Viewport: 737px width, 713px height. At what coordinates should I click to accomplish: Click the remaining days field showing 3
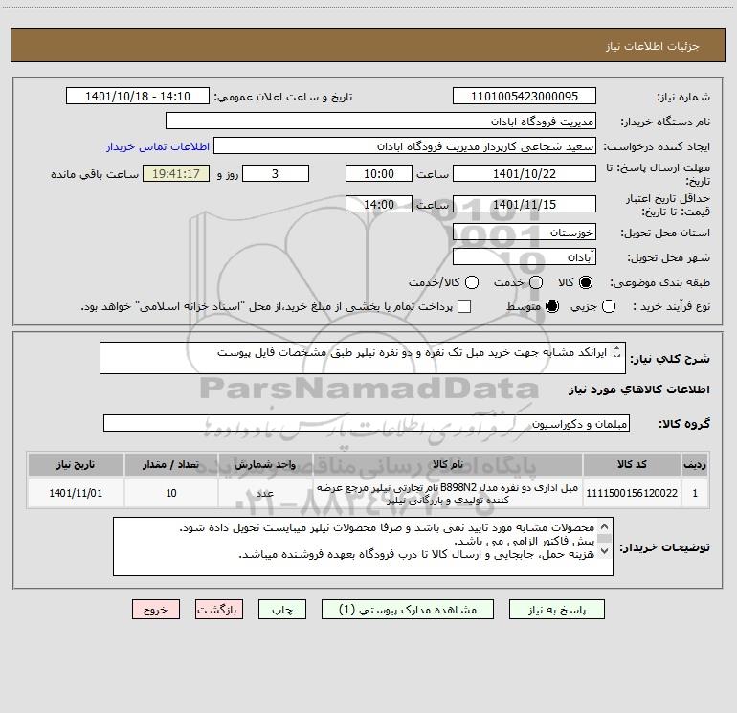tap(276, 173)
